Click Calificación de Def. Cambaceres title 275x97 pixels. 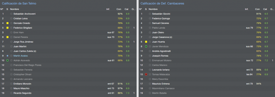pos(162,3)
